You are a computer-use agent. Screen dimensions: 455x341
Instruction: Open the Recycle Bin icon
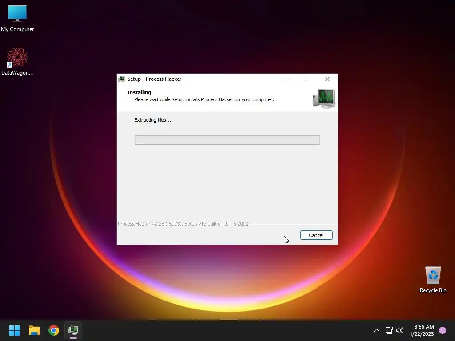pyautogui.click(x=433, y=279)
